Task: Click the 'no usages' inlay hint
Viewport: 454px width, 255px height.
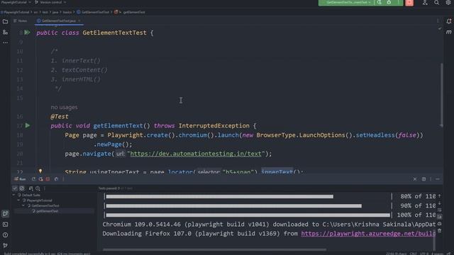Action: [x=65, y=107]
